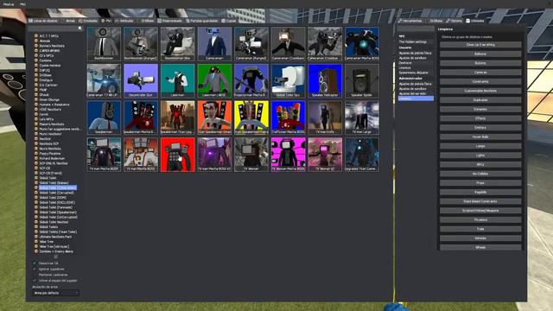Viewport: 553px width, 311px height.
Task: Select the Cameraman Titan upgraded thumbnail
Action: [104, 80]
